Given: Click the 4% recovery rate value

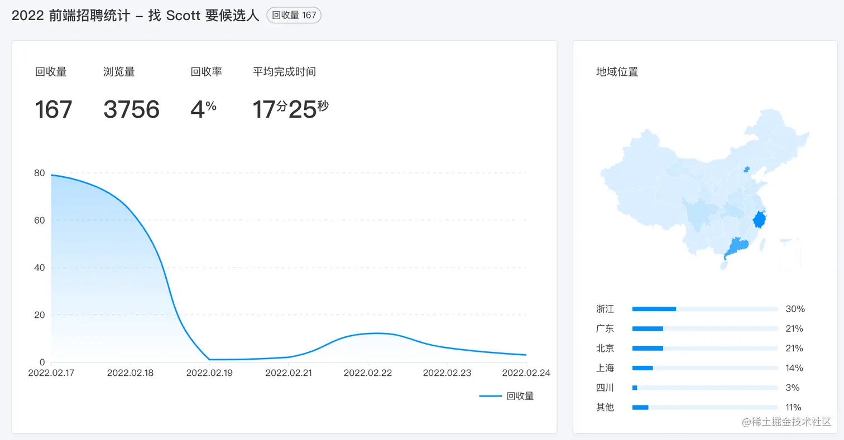Looking at the screenshot, I should pos(204,109).
